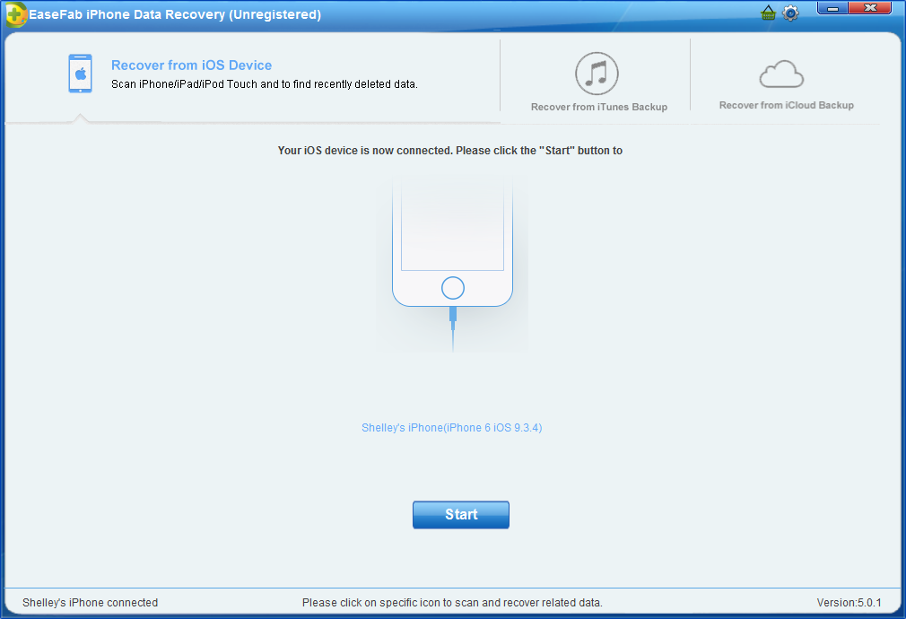Click the Scan iPhone/iPad/iPod Touch description text
Screen dimensions: 906x619
tap(264, 84)
